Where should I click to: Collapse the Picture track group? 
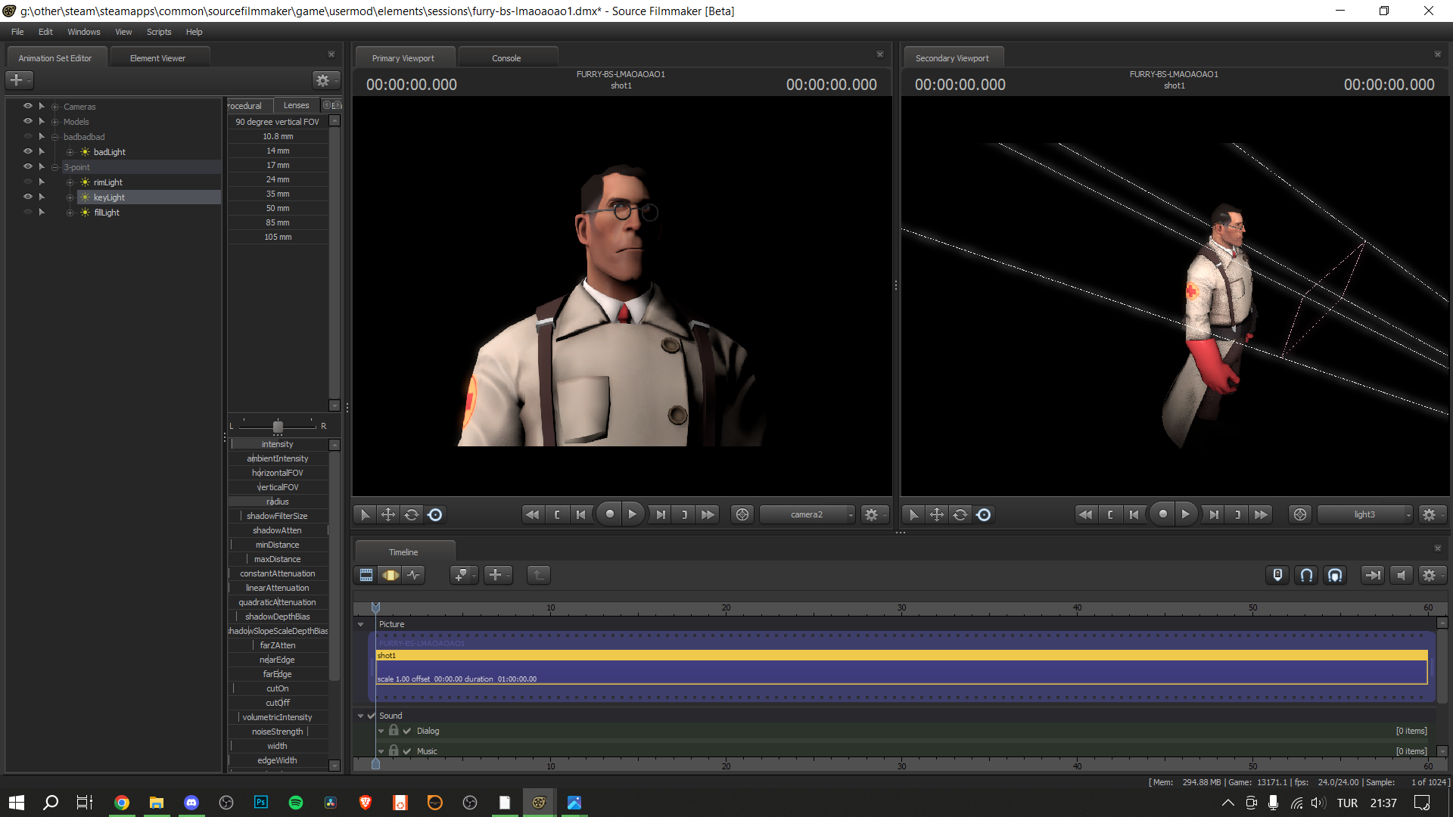tap(361, 624)
